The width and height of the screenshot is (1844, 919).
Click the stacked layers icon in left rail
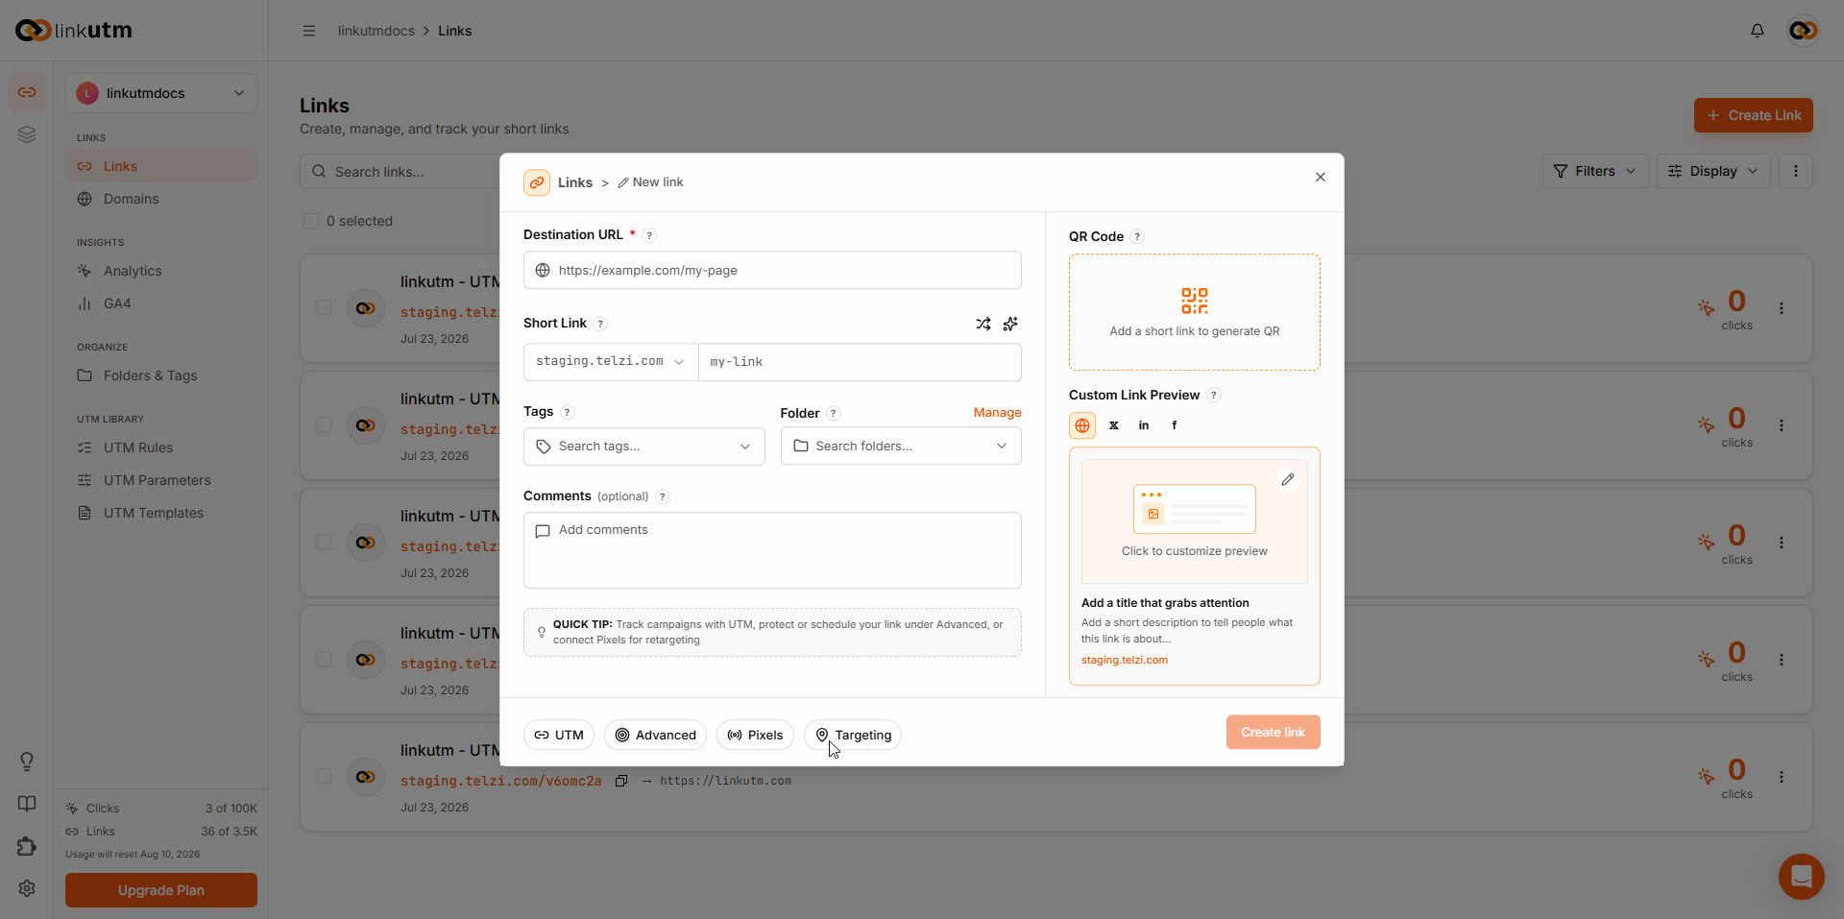click(27, 134)
